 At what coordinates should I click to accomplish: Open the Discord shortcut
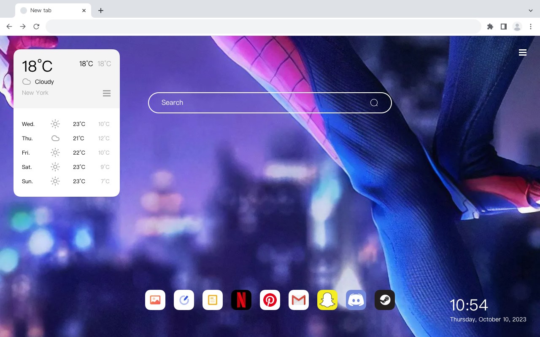pos(356,300)
